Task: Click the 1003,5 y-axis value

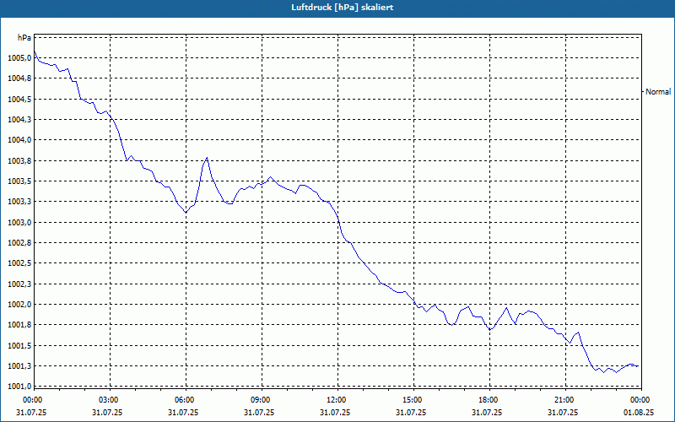Action: pos(19,181)
